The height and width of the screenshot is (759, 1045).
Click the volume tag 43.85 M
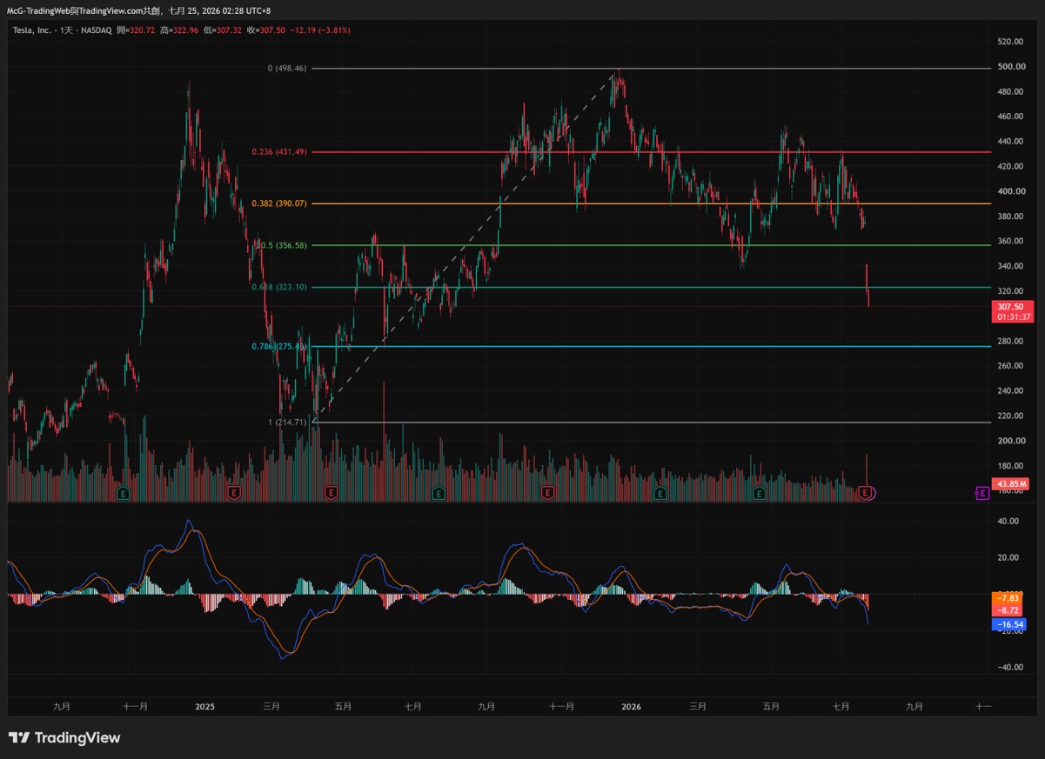coord(1011,483)
